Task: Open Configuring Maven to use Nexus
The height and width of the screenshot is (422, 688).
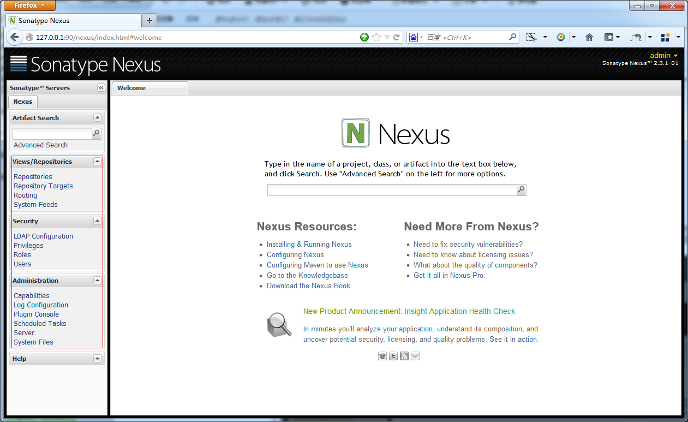Action: (x=318, y=265)
